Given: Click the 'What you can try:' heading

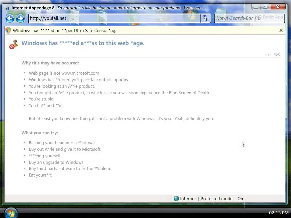Looking at the screenshot, I should tap(40, 133).
